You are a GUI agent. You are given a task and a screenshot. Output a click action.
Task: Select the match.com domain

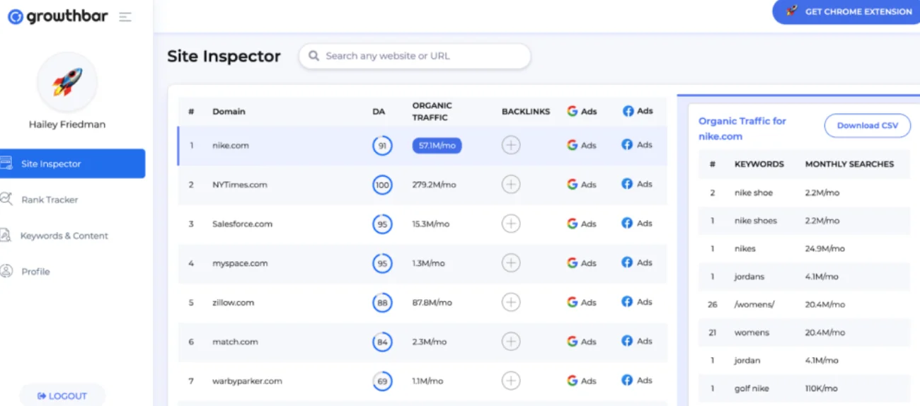coord(235,342)
